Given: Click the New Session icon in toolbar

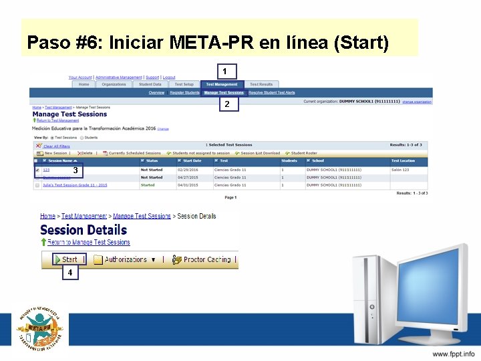Looking at the screenshot, I should 39,153.
